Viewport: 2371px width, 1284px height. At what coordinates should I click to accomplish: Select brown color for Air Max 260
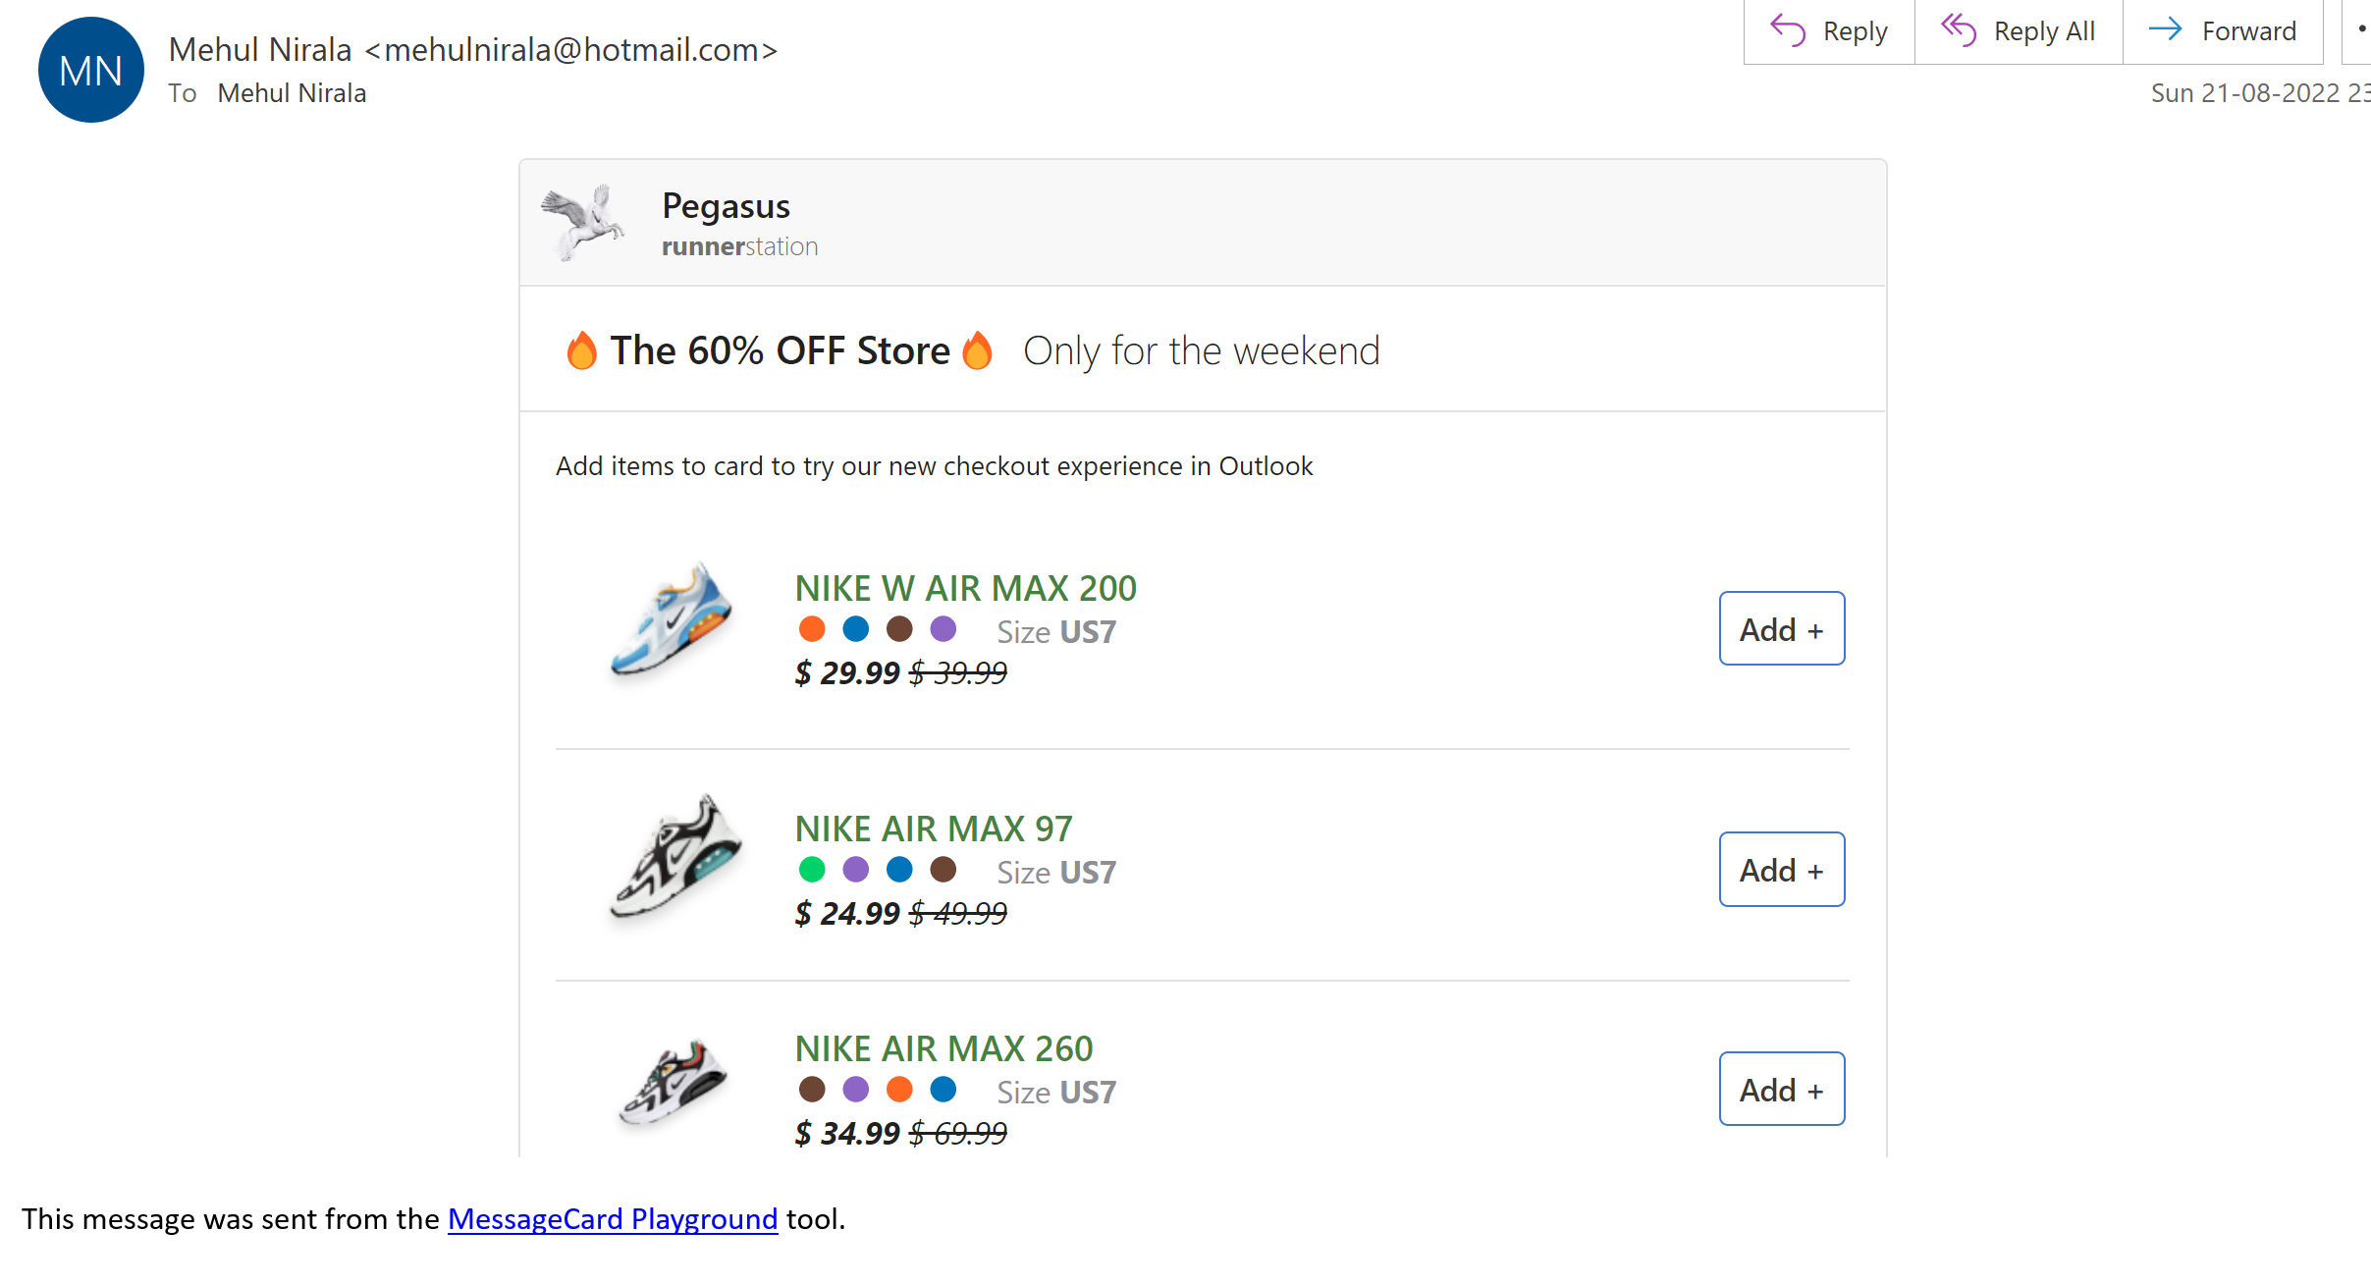812,1090
